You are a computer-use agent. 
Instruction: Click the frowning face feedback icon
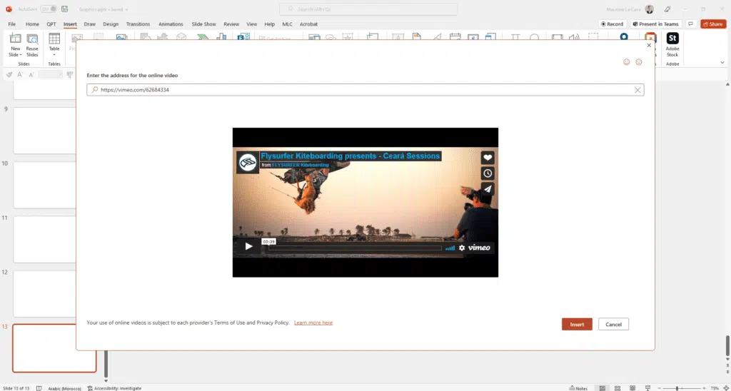click(639, 62)
